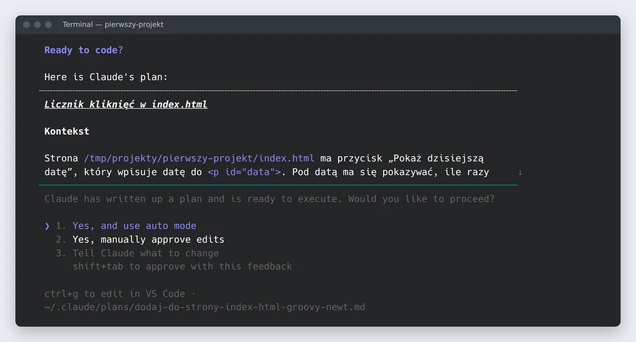
Task: Click the Terminal — pierwszy-projekt window title
Action: [x=113, y=25]
